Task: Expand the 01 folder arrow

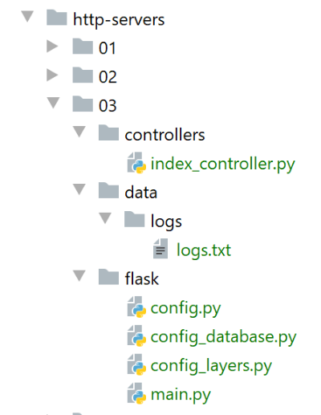Action: pos(52,46)
